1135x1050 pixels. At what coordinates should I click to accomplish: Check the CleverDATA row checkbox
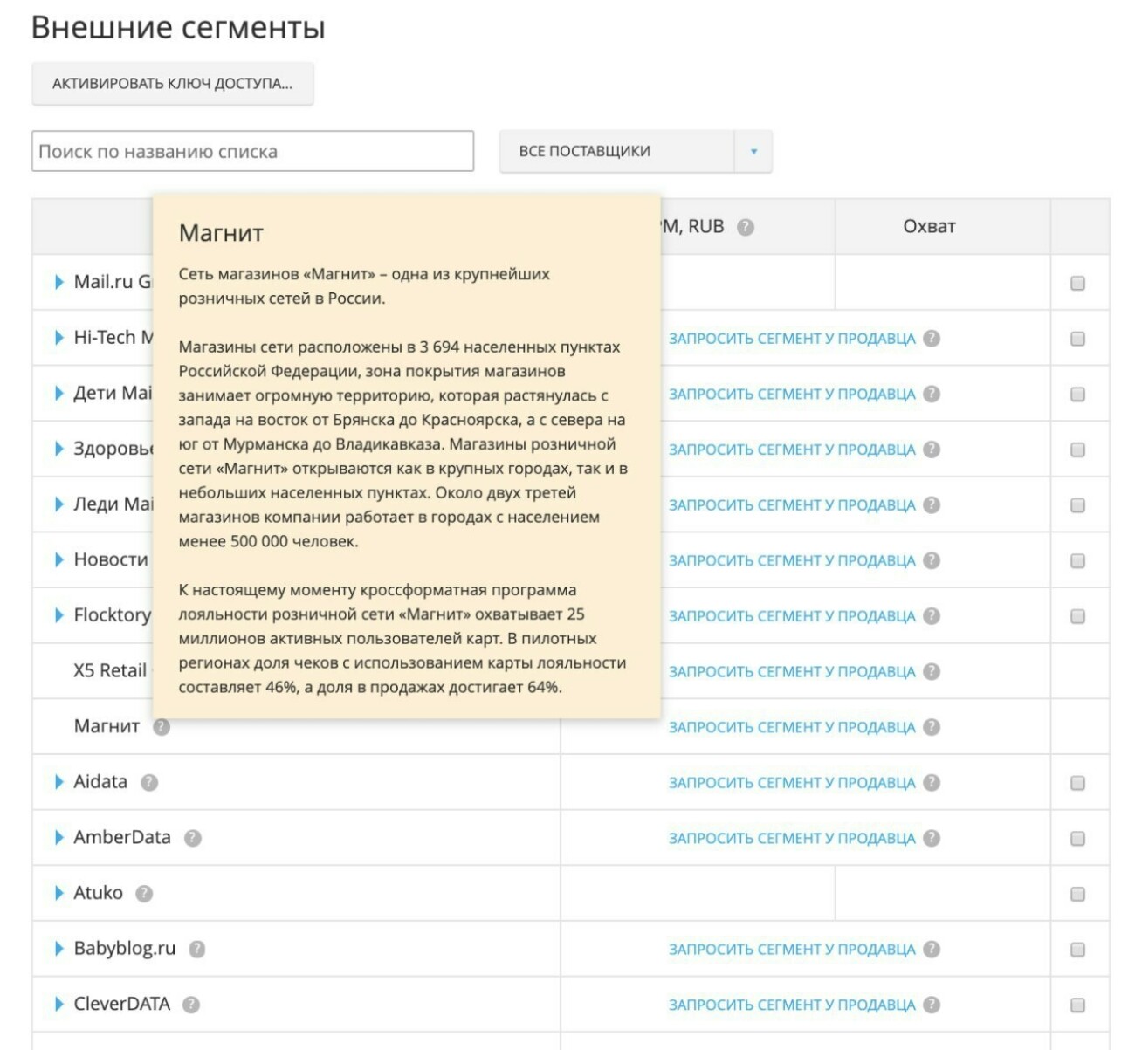point(1077,1005)
